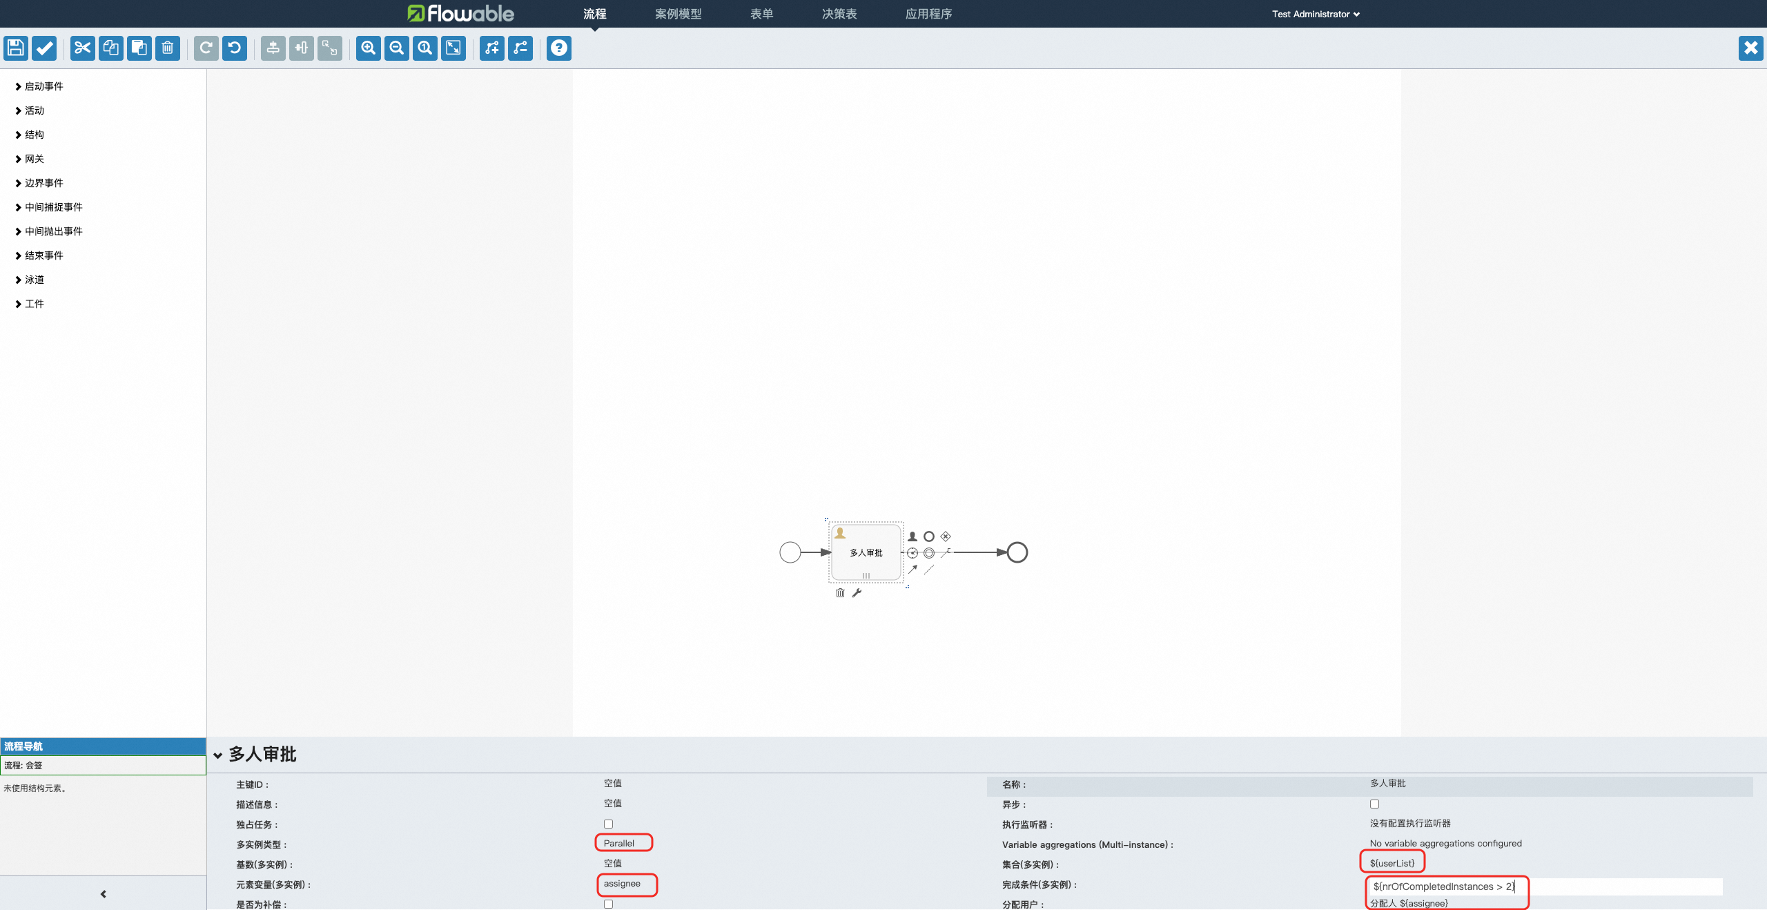Collapse the 多人审批 properties panel
The height and width of the screenshot is (910, 1767).
click(218, 755)
